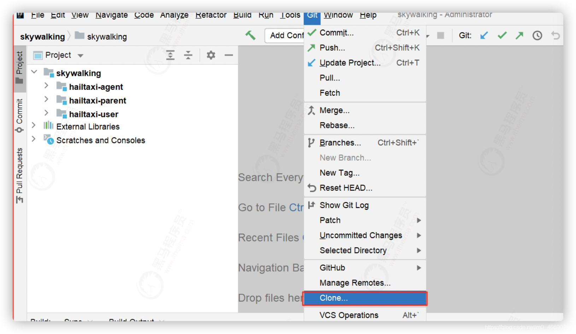Open the View menu
Image resolution: width=576 pixels, height=334 pixels.
pos(80,15)
